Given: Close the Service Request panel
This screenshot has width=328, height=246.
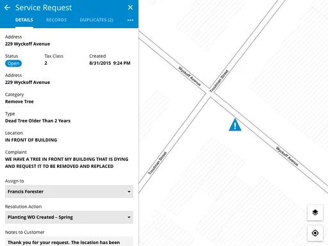Looking at the screenshot, I should click(130, 8).
